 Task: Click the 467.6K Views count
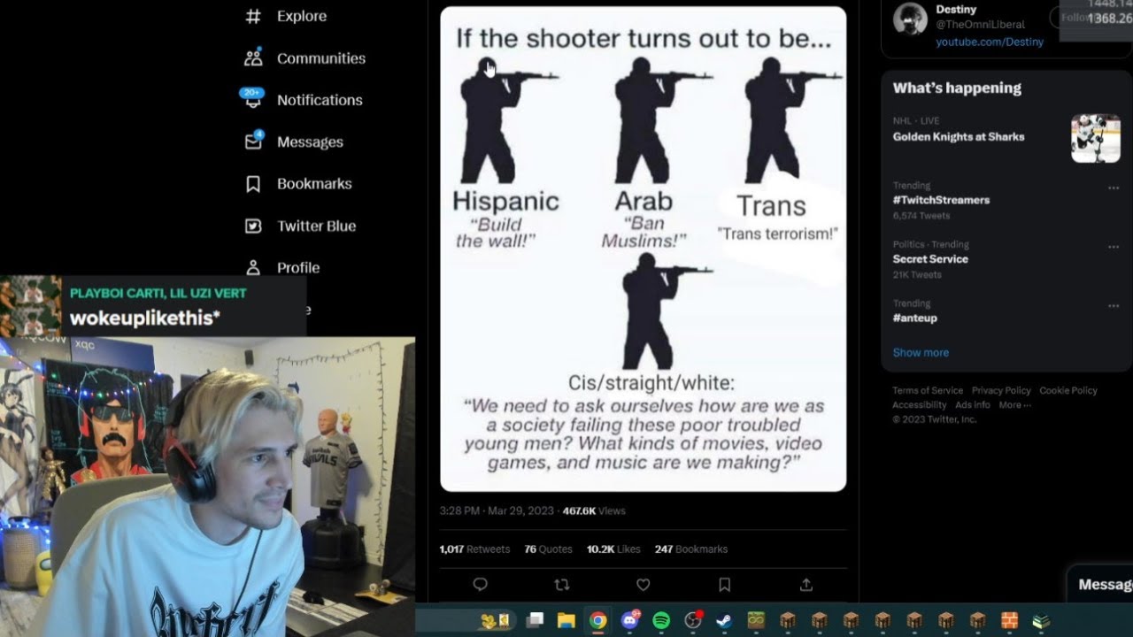pyautogui.click(x=594, y=510)
